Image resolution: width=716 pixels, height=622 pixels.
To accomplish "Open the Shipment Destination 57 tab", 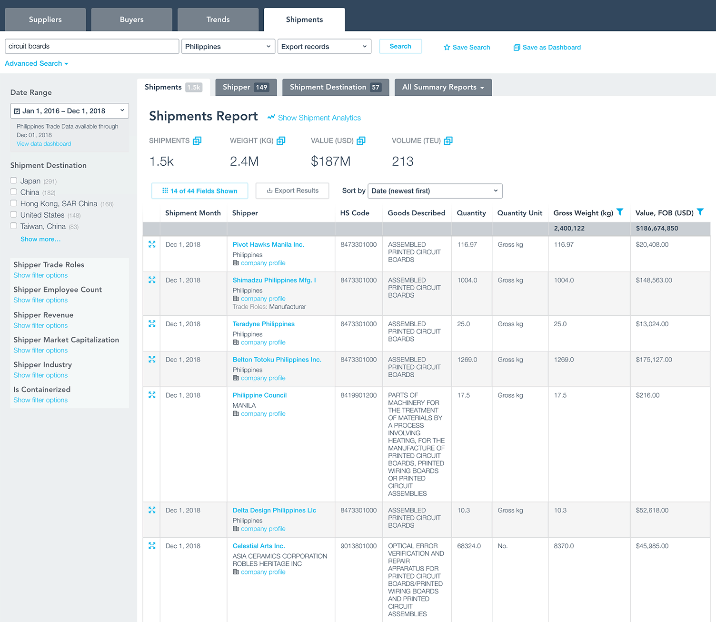I will [336, 87].
